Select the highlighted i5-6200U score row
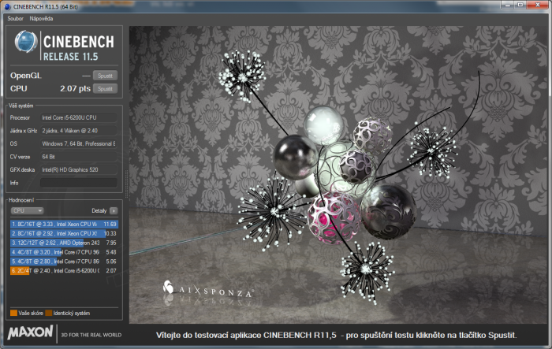This screenshot has height=349, width=552. [x=63, y=271]
